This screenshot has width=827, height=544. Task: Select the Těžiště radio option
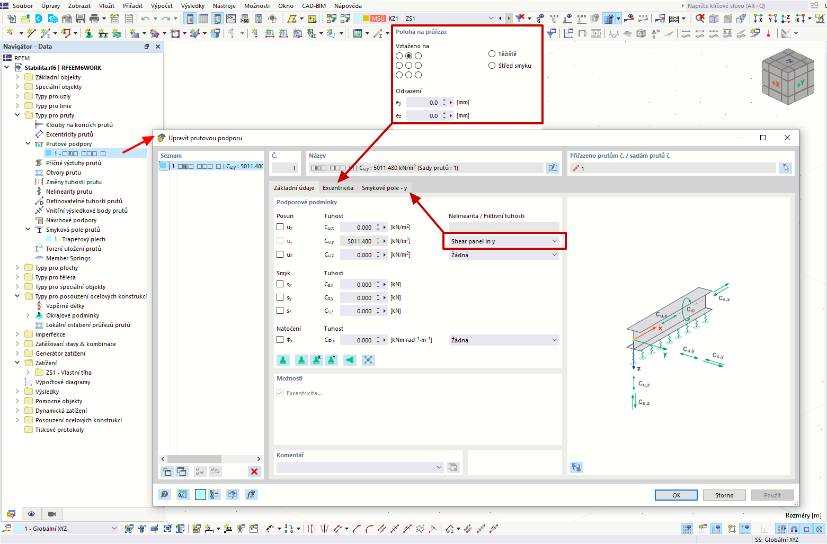tap(492, 54)
